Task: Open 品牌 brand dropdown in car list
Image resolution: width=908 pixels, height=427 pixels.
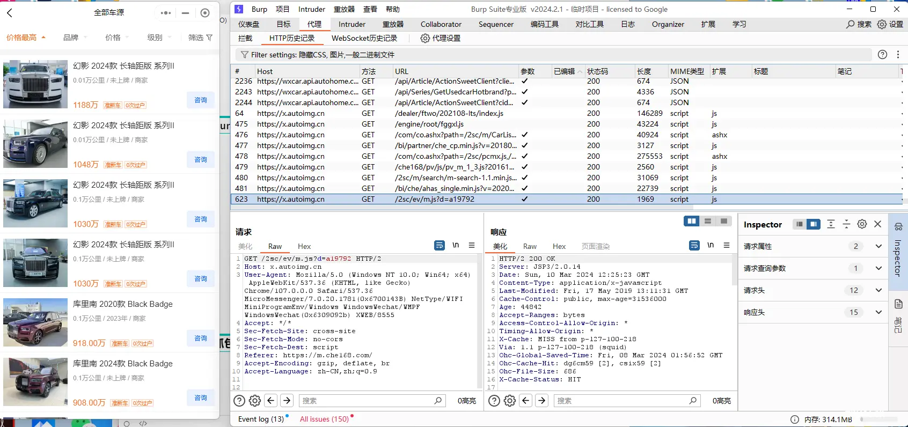Action: 76,38
